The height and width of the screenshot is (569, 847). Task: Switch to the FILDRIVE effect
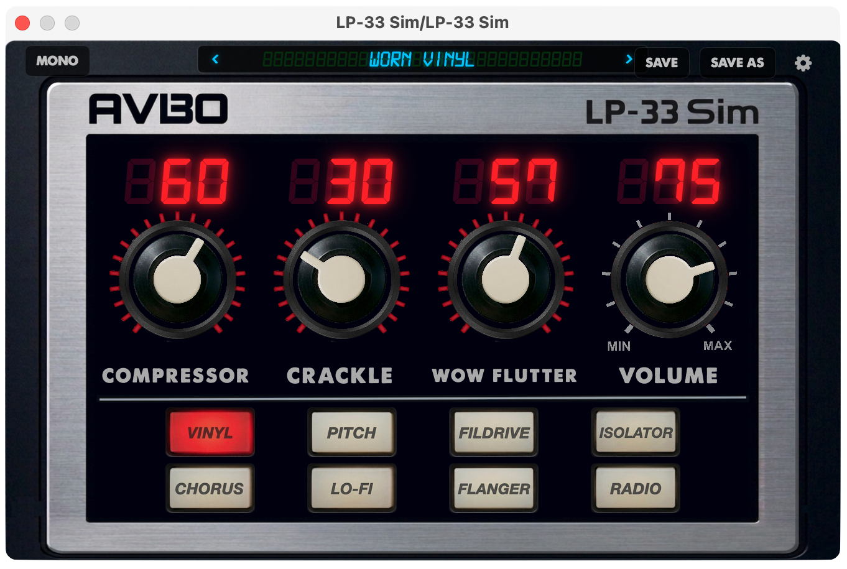pos(494,433)
